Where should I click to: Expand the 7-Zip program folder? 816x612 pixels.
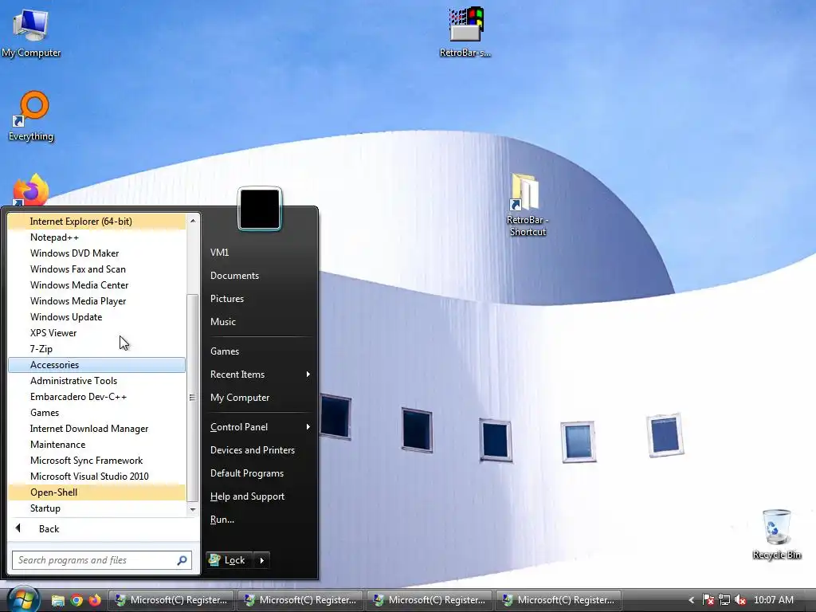pos(96,349)
